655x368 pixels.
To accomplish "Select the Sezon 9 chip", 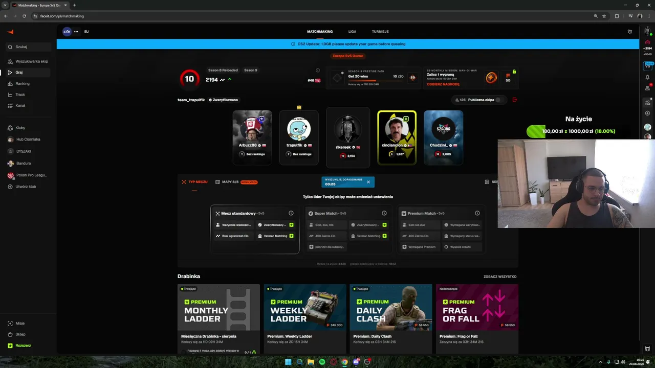I will coord(251,70).
